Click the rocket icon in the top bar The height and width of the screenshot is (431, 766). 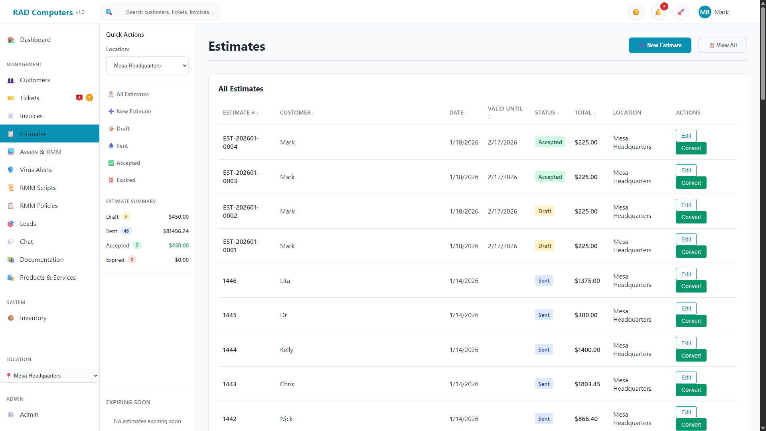[x=681, y=12]
